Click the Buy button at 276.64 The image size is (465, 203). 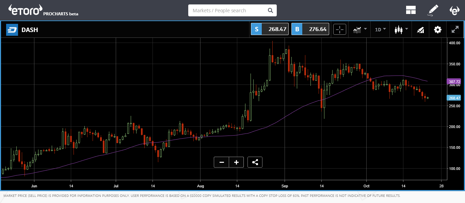[310, 29]
